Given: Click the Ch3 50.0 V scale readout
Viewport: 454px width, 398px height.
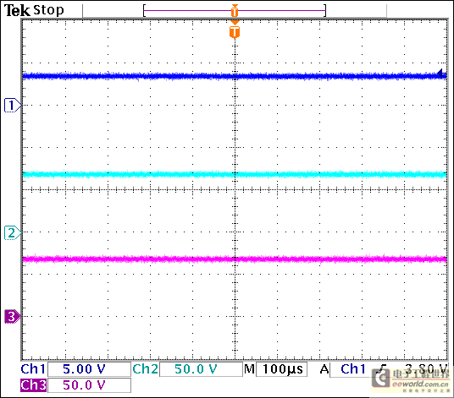Looking at the screenshot, I should click(x=89, y=385).
